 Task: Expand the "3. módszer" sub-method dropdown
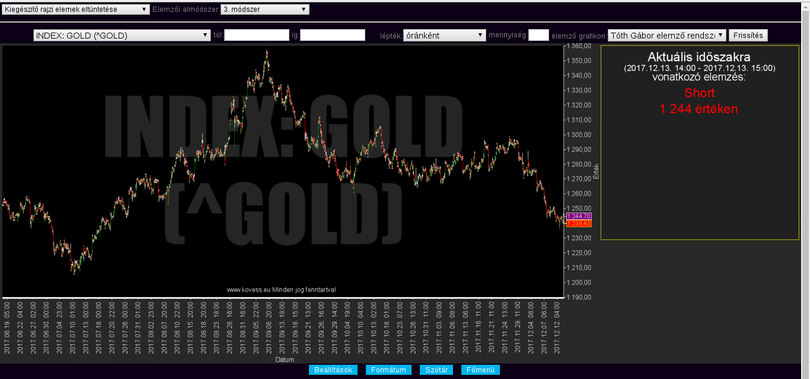[x=265, y=9]
